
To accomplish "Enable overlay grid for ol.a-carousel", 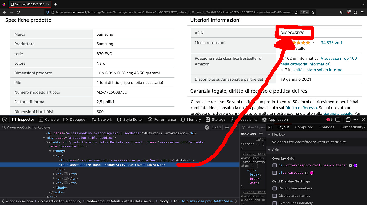I will click(x=274, y=173).
